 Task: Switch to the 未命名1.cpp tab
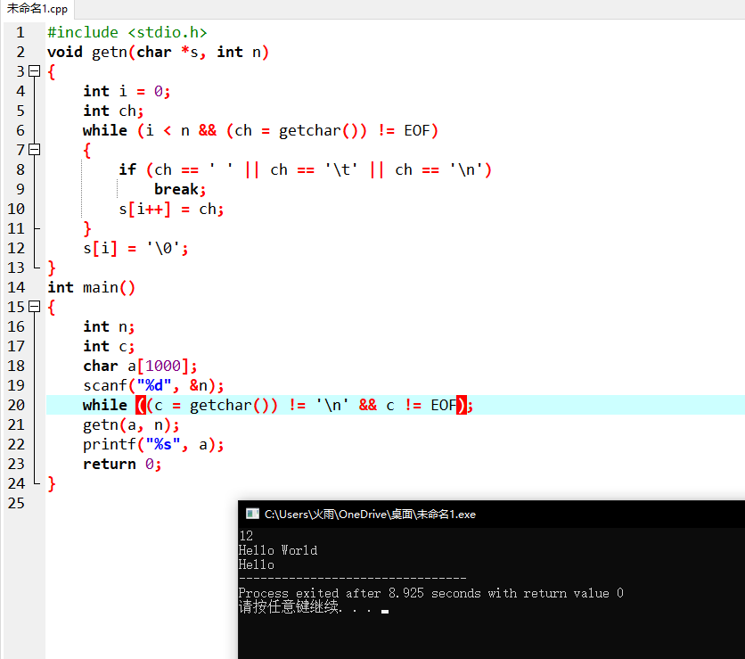[37, 9]
